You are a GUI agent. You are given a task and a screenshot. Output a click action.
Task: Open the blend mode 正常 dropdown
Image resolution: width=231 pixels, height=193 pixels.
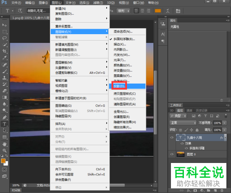click(x=183, y=123)
